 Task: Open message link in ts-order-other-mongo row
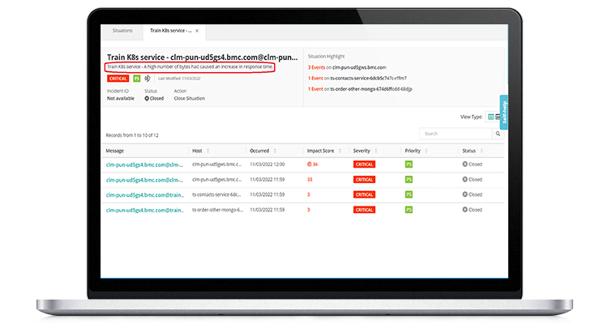click(145, 210)
